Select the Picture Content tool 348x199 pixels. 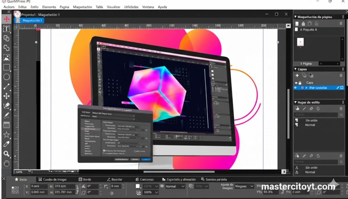pos(6,57)
